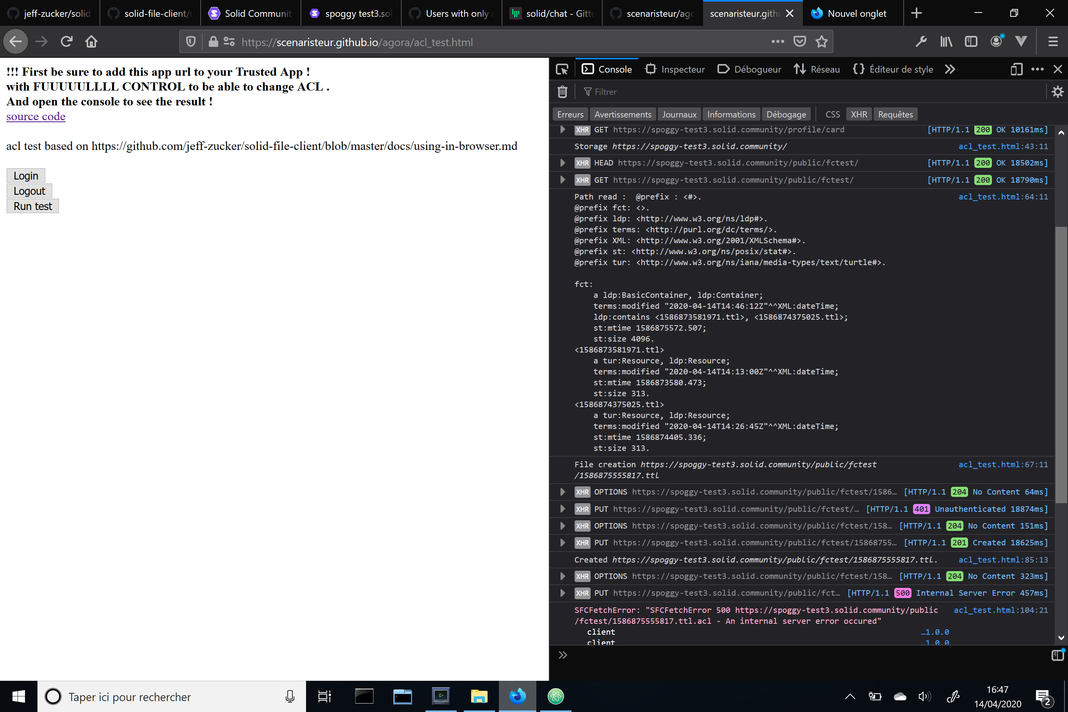Toggle the CSS log filter

pyautogui.click(x=832, y=114)
